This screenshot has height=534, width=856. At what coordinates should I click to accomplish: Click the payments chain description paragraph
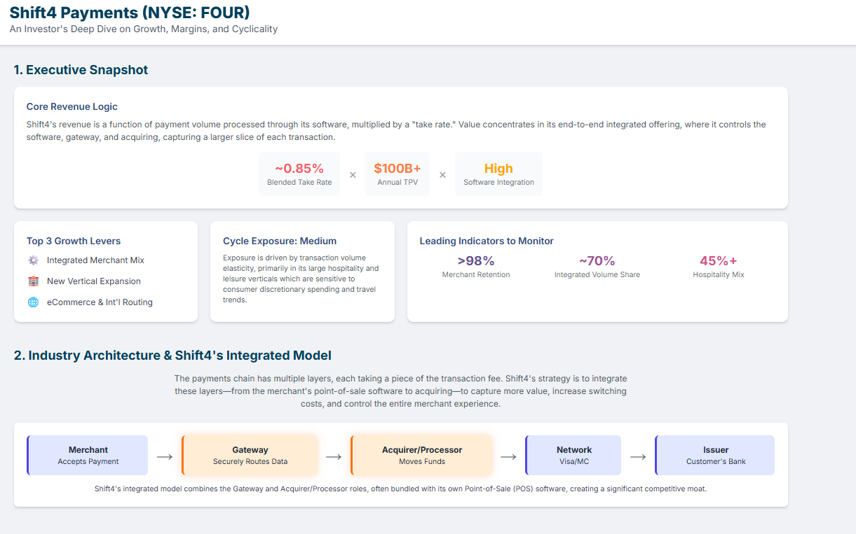[x=400, y=391]
